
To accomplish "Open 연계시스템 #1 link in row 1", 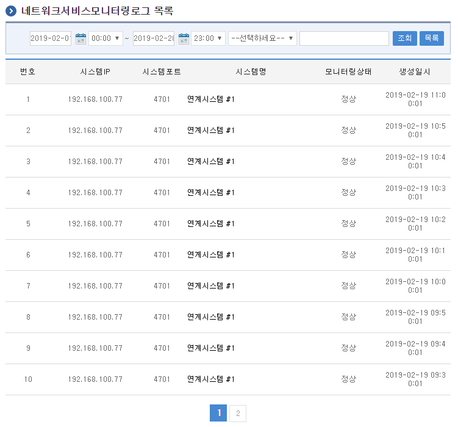I will (211, 99).
